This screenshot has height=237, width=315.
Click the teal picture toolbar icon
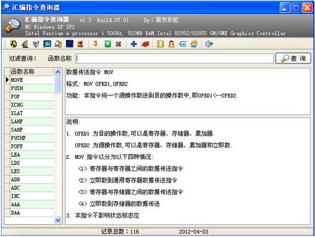[47, 44]
